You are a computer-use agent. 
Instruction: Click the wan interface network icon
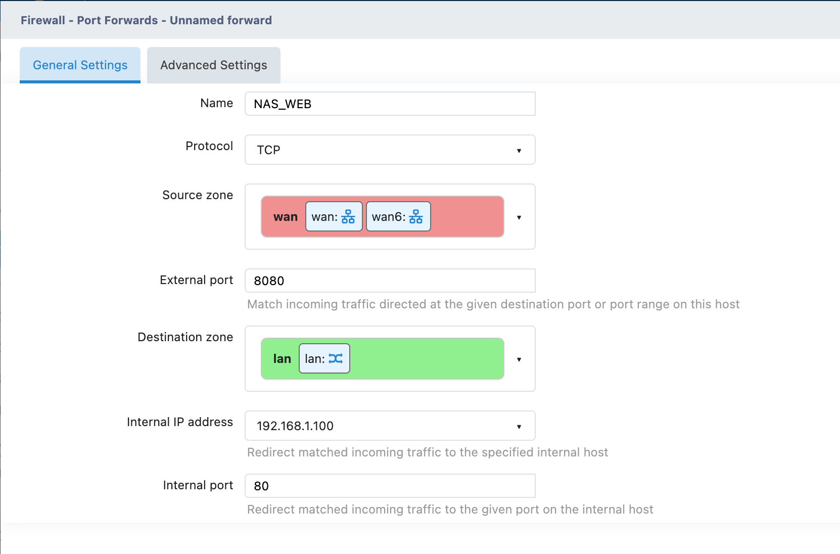pyautogui.click(x=348, y=217)
